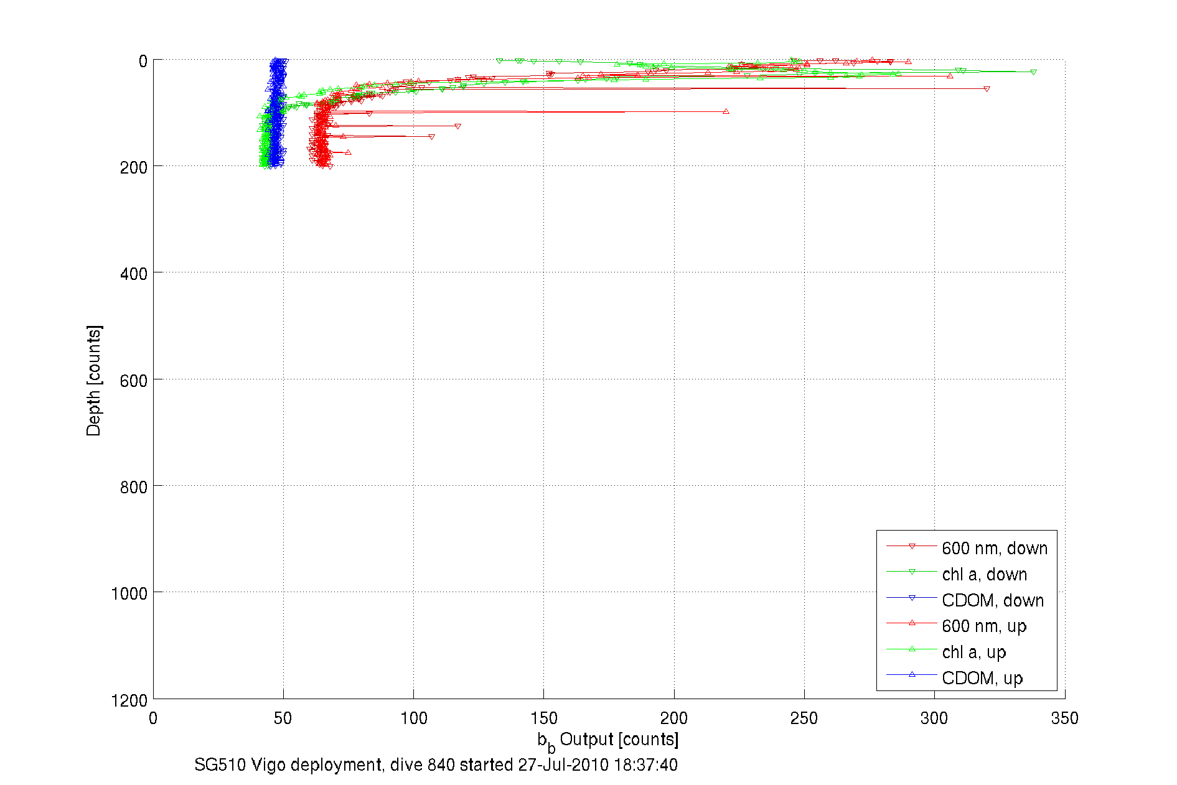Click the green down-triangle marker in the legend

(x=912, y=572)
